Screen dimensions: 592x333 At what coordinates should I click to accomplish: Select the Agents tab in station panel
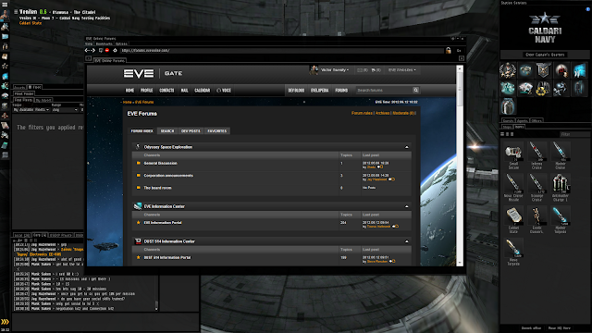tap(522, 121)
